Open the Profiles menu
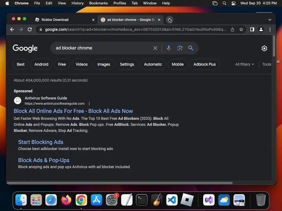 (120, 3)
